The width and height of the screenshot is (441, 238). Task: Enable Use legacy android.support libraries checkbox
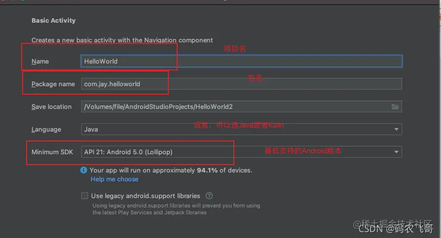pyautogui.click(x=85, y=196)
